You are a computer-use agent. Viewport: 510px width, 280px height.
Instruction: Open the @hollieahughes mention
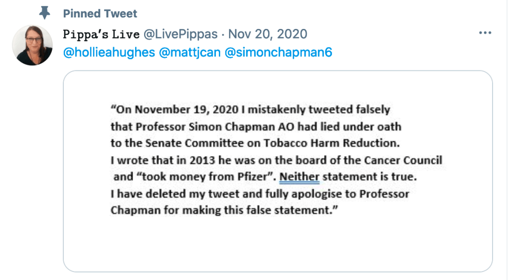click(x=109, y=52)
